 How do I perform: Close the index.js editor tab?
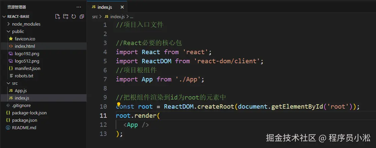[122, 7]
